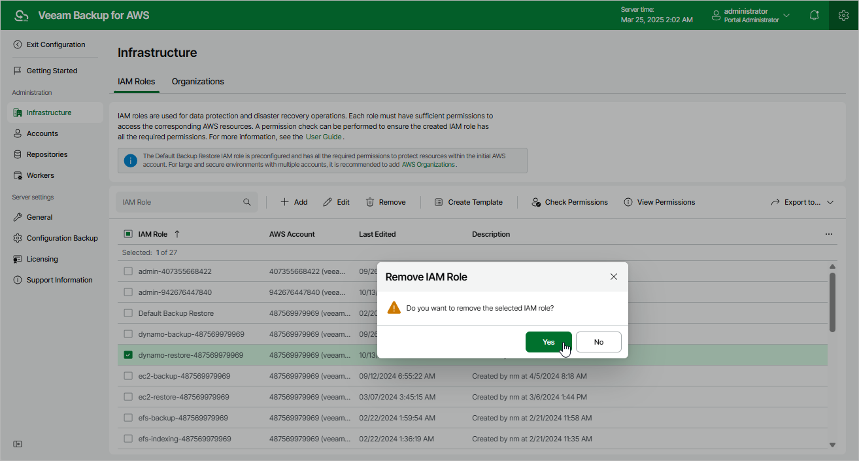
Task: Click the Edit pencil icon
Action: (x=328, y=202)
